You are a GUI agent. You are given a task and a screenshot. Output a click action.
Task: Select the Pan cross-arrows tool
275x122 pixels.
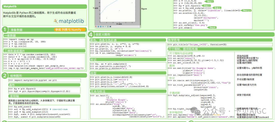click(x=103, y=26)
